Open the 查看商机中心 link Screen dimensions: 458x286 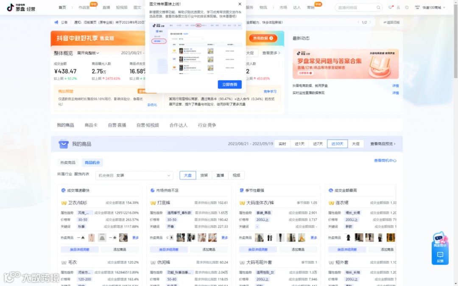[x=385, y=161]
